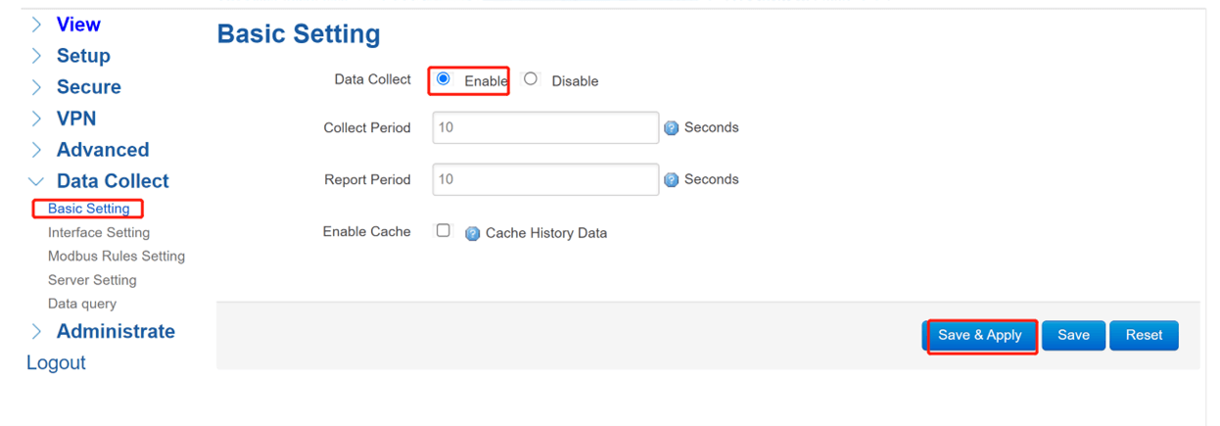Open Server Setting submenu item
The image size is (1220, 426).
(92, 280)
